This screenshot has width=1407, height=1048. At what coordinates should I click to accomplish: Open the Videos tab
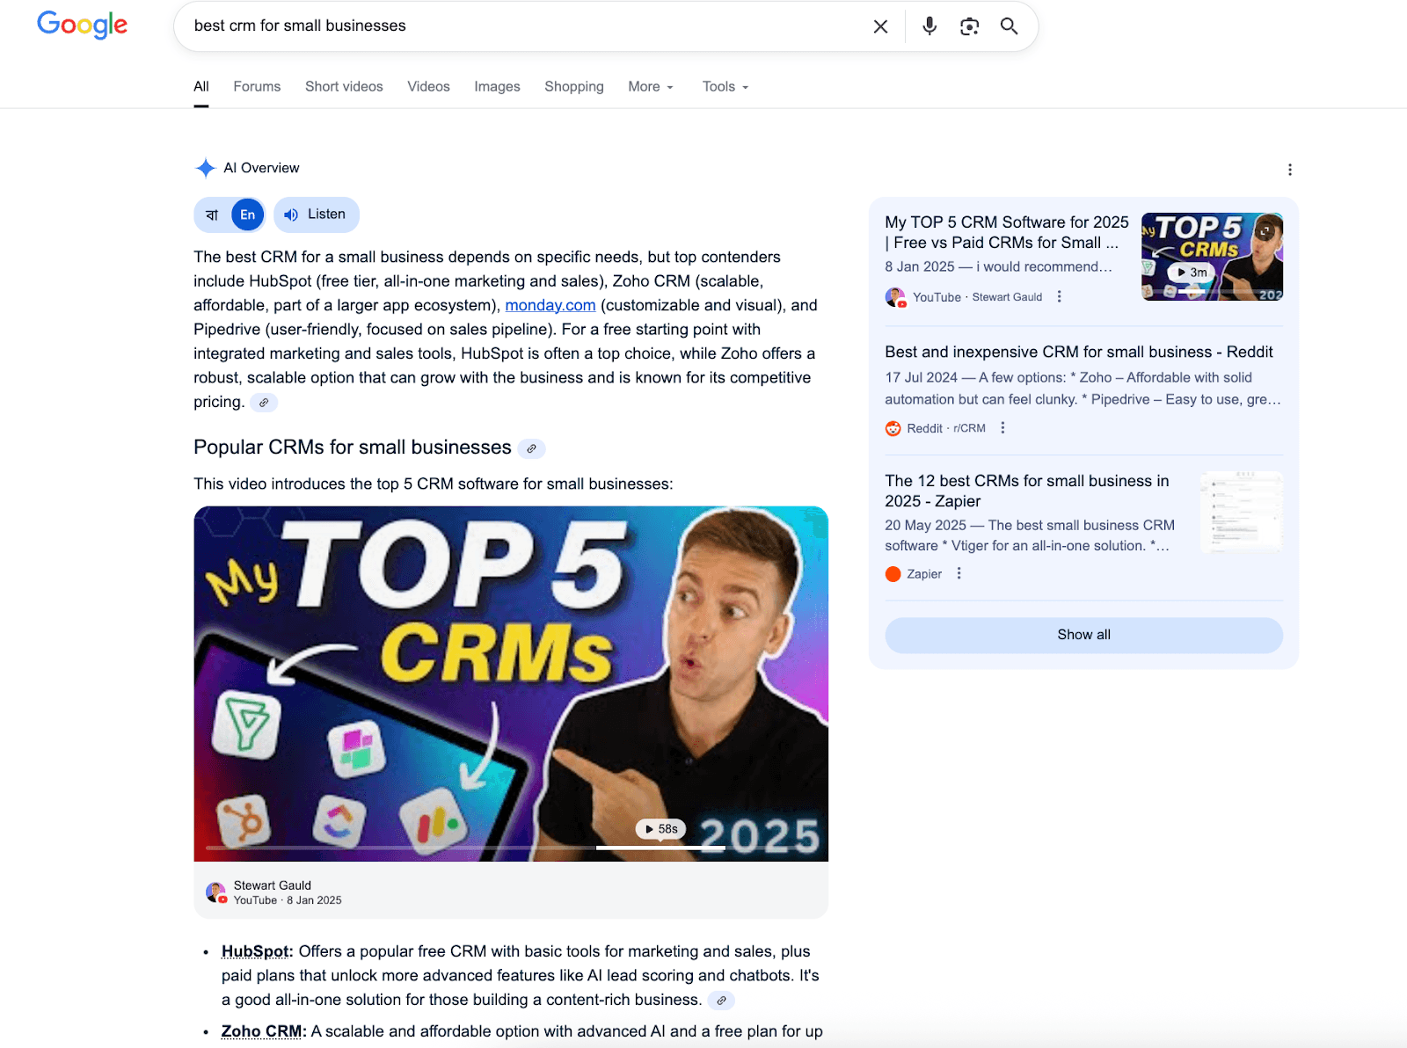tap(428, 87)
